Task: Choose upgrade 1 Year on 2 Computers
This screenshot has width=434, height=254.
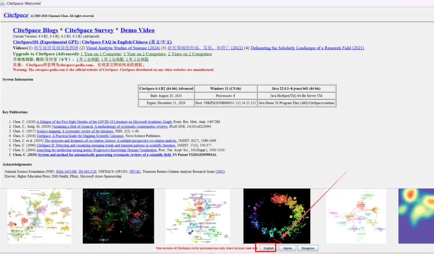Action: pyautogui.click(x=145, y=54)
